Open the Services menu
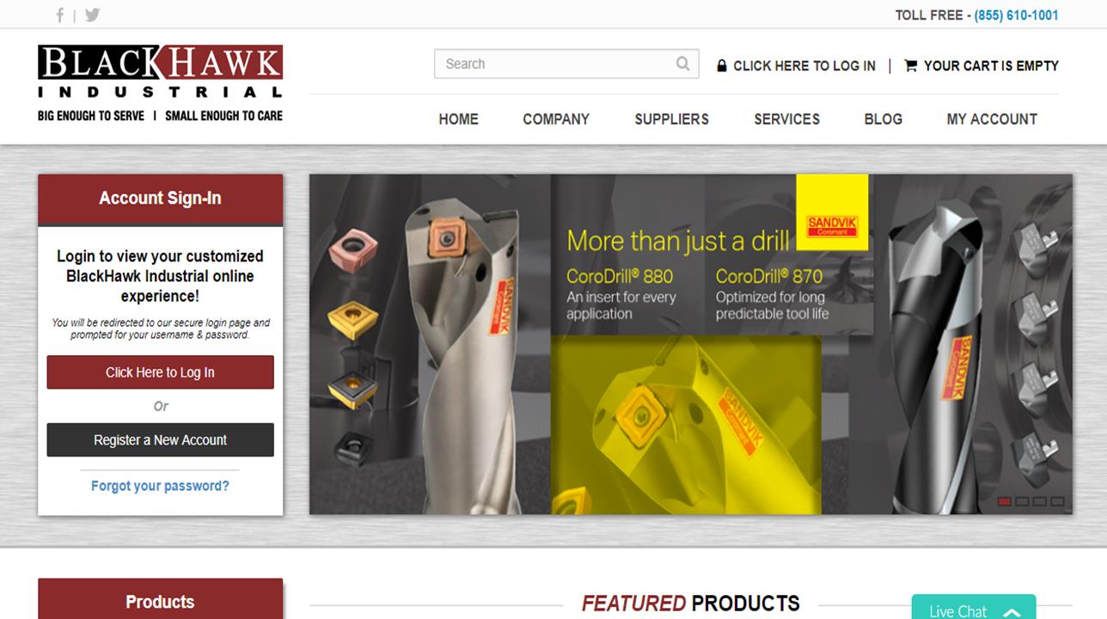 [786, 120]
